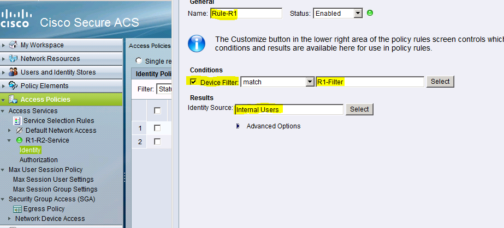Click the Name field containing Rule-R1
Image resolution: width=504 pixels, height=228 pixels.
(x=246, y=14)
